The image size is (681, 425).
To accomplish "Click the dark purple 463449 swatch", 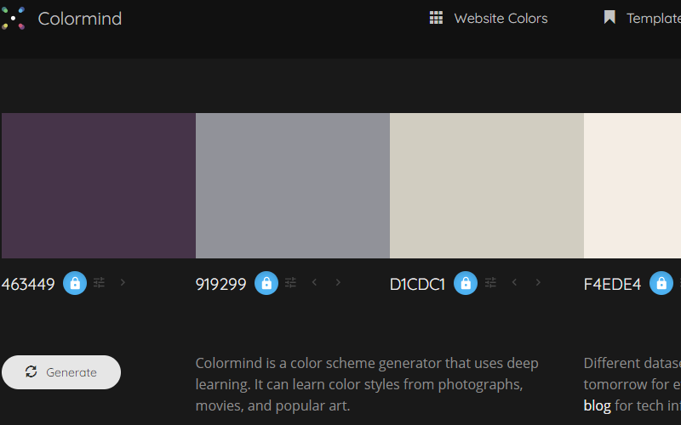I will [99, 185].
